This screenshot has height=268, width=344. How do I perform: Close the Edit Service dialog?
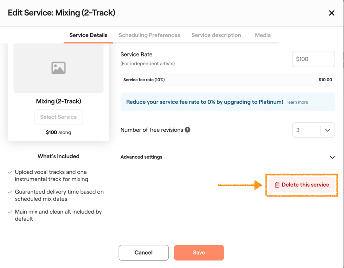coord(332,13)
